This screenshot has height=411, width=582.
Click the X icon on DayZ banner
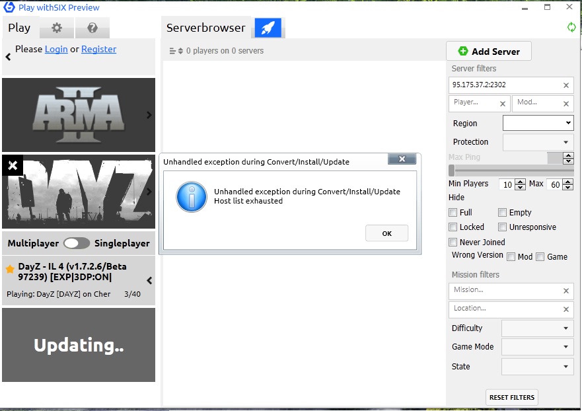(x=13, y=166)
